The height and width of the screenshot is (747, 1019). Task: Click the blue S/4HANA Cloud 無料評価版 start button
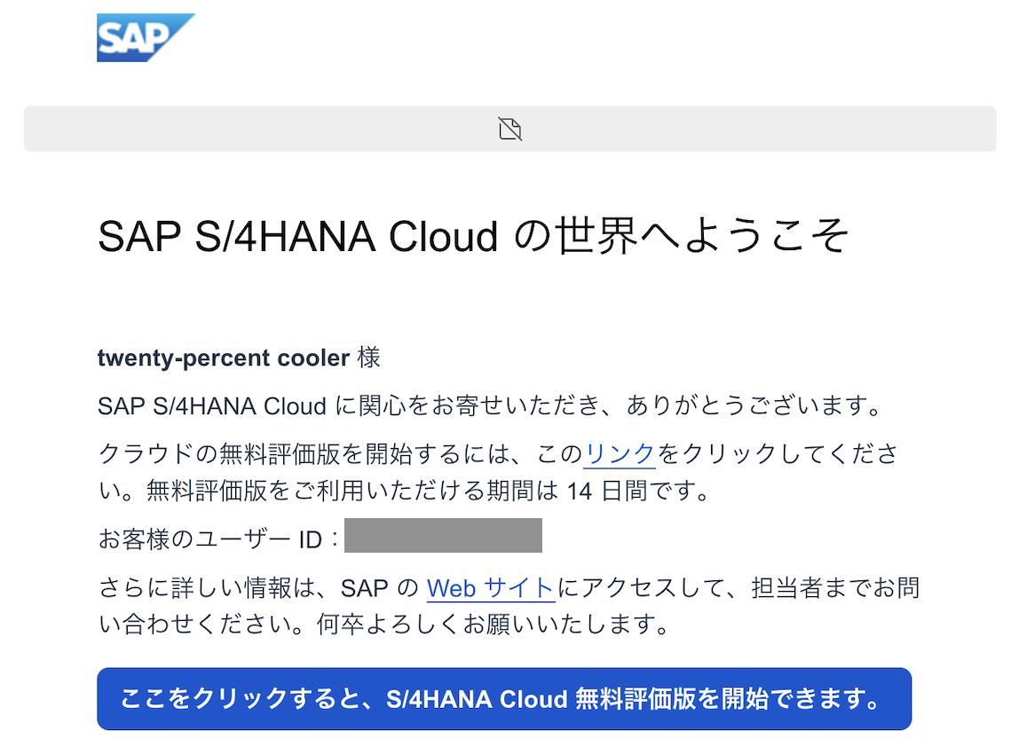coord(504,699)
